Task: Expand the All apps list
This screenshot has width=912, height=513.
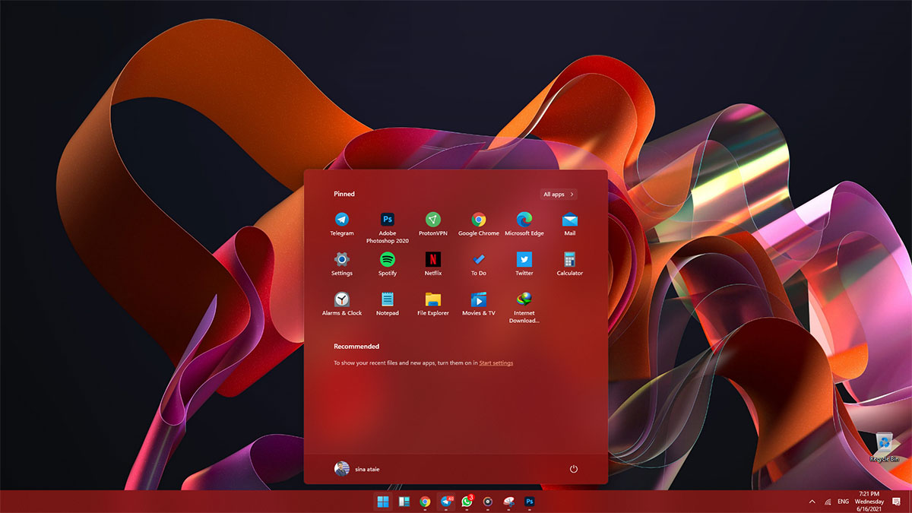Action: (559, 195)
